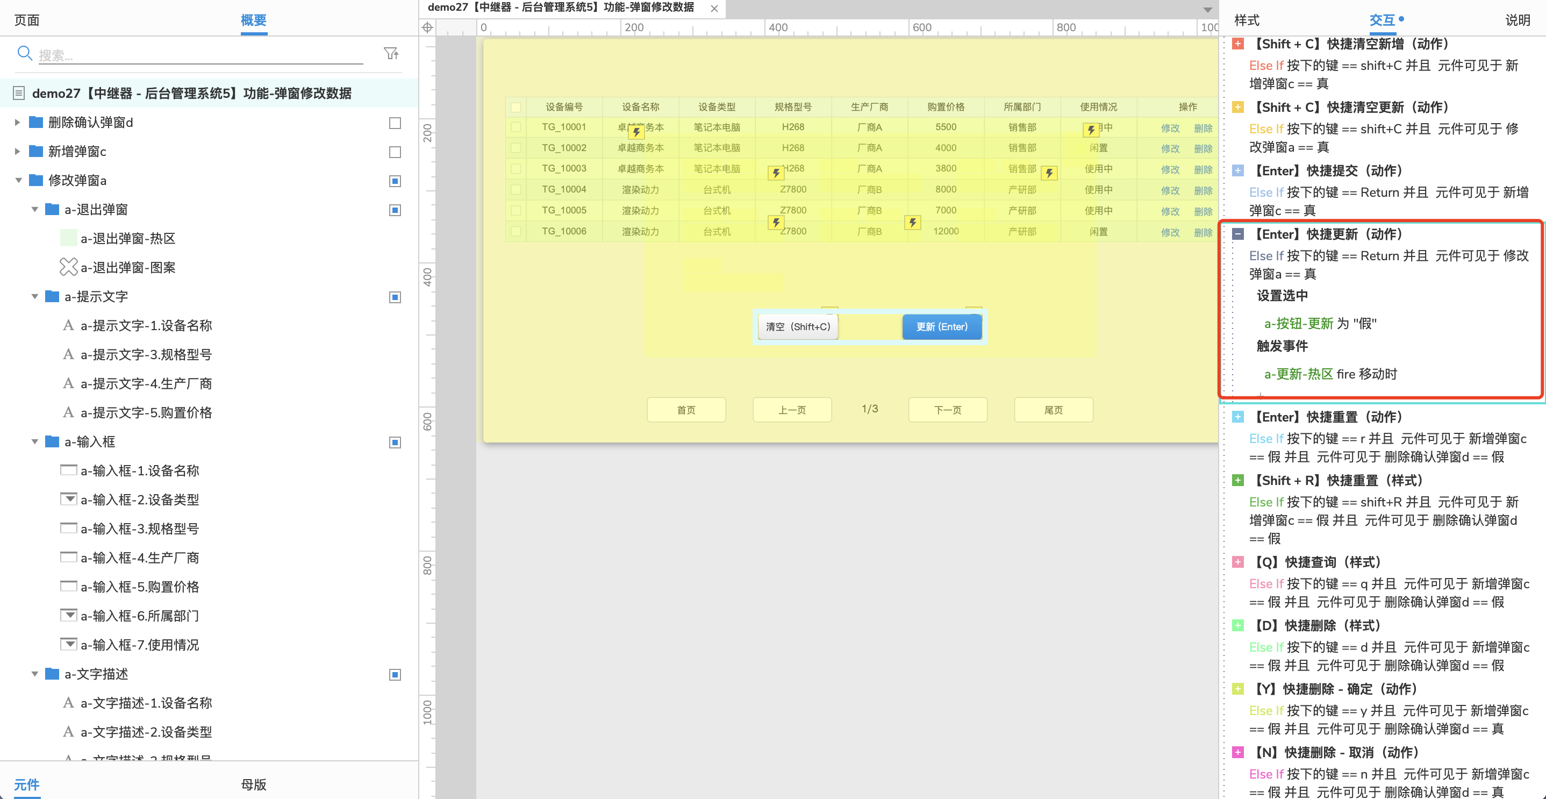Toggle visibility box for 修改弹窗a
1546x799 pixels.
point(395,181)
